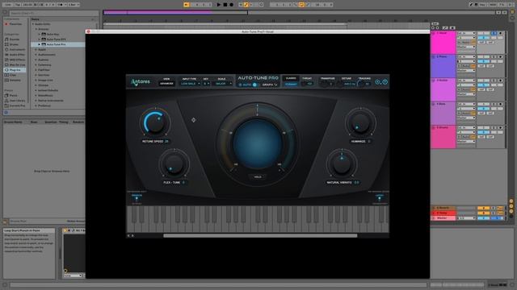Screen dimensions: 517x290
Task: Toggle the Advanced view button
Action: click(166, 84)
